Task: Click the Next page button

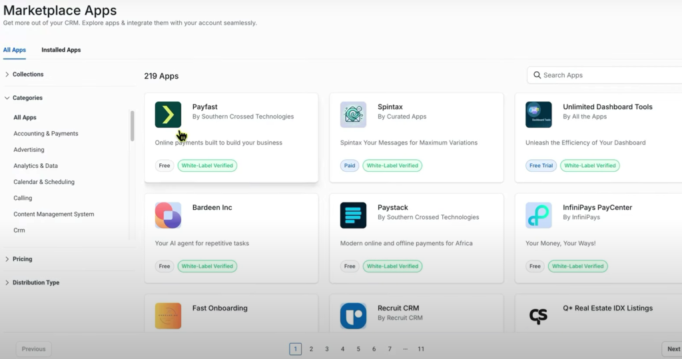Action: (x=672, y=349)
